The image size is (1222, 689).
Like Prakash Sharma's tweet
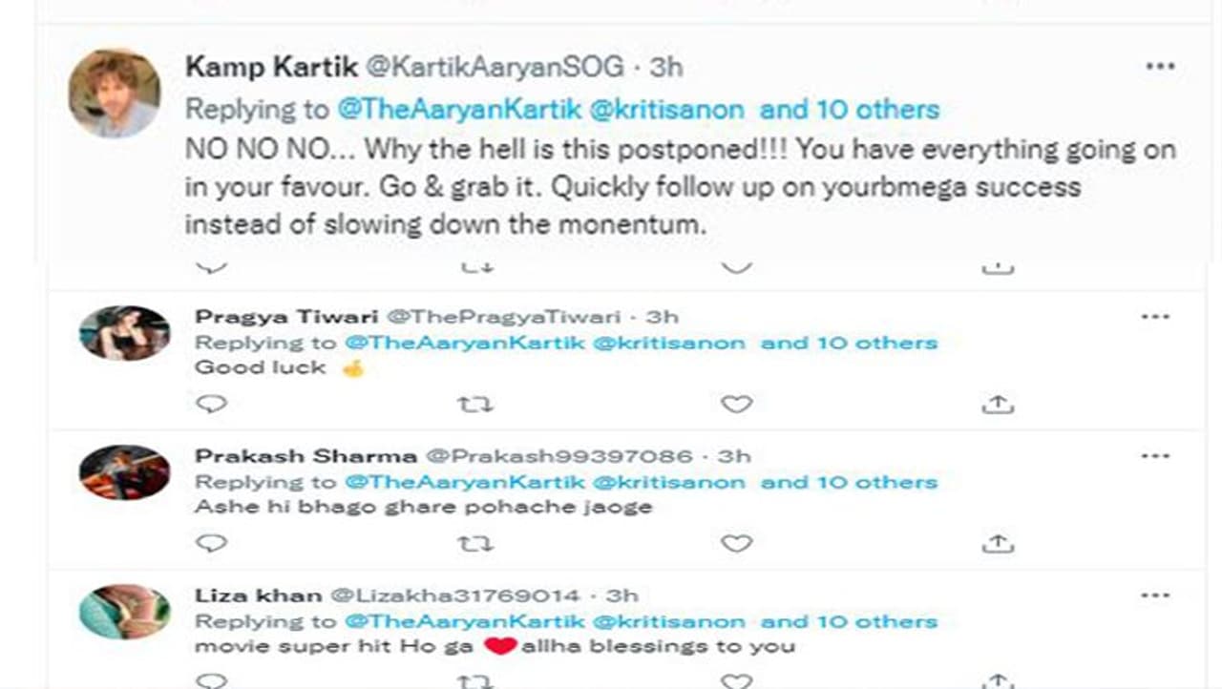click(736, 544)
